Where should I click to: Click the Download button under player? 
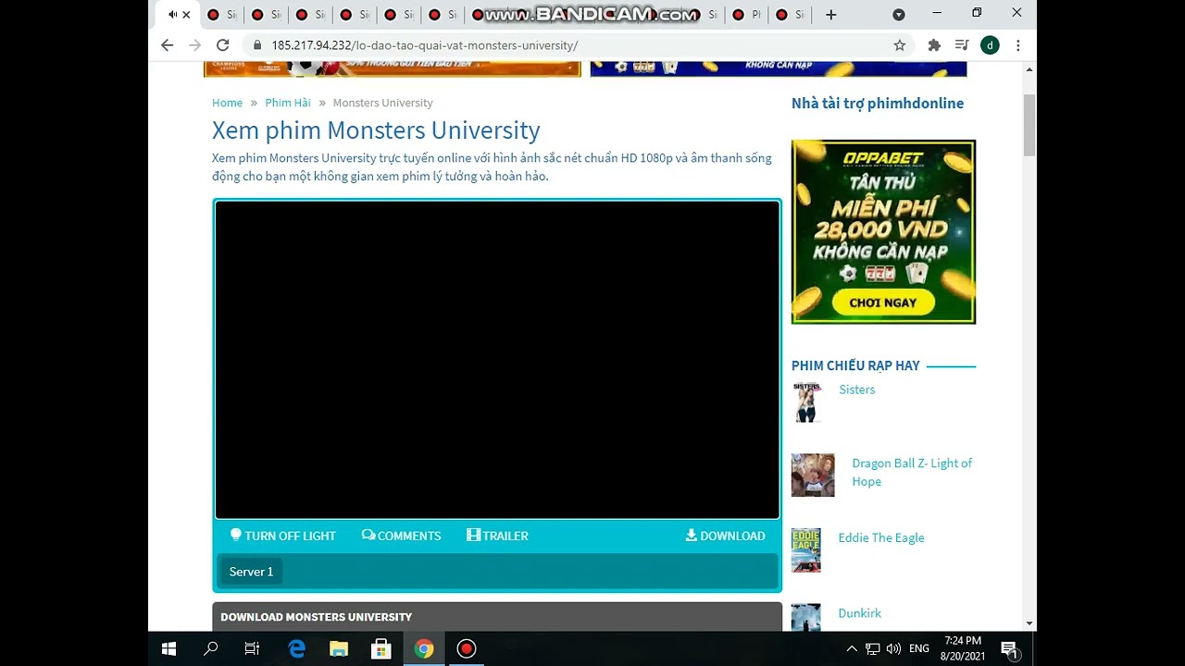tap(725, 536)
